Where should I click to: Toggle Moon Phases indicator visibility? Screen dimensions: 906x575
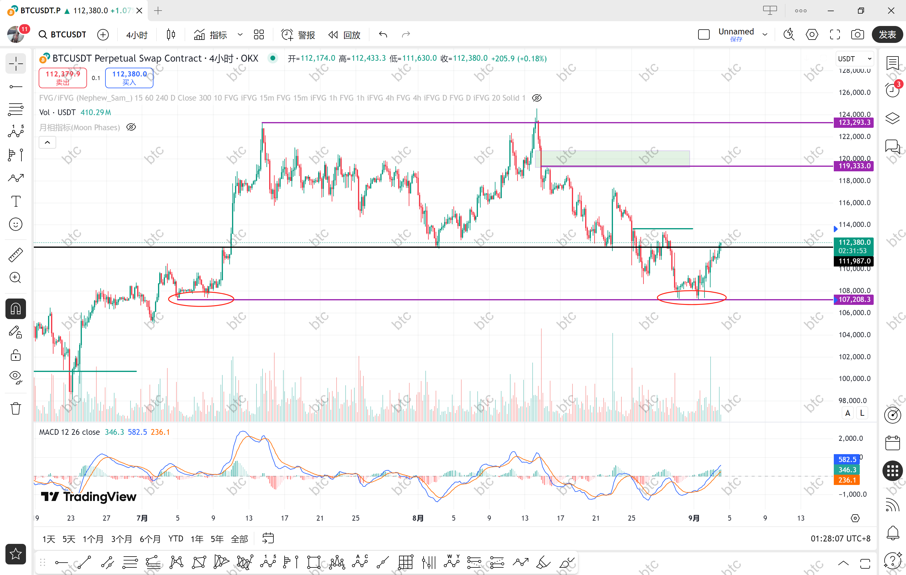pyautogui.click(x=131, y=127)
